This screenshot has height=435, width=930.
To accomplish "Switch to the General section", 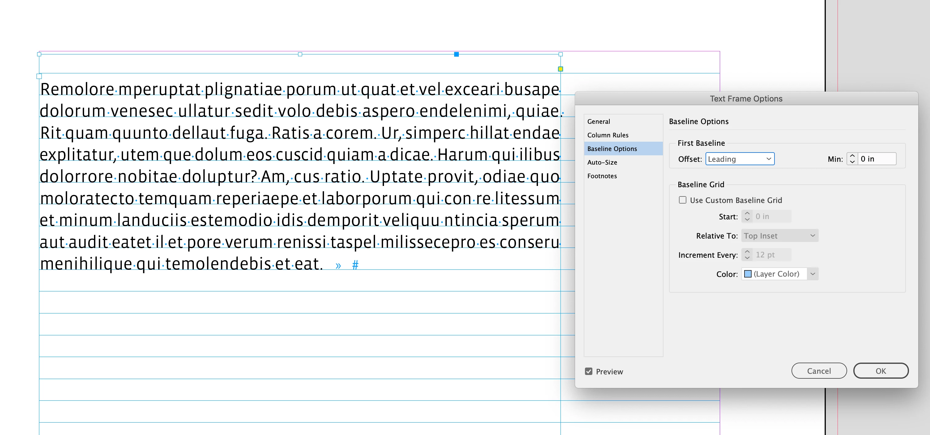I will coord(599,122).
